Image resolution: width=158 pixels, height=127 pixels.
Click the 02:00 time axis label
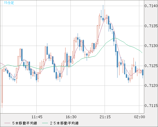(x=140, y=117)
